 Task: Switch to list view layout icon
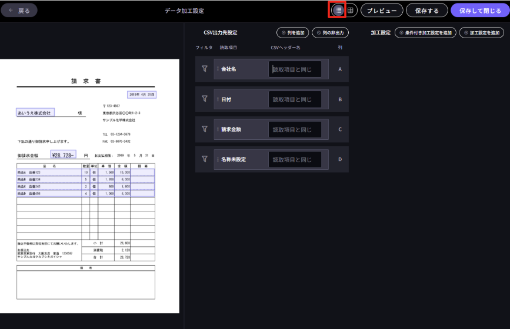(338, 10)
